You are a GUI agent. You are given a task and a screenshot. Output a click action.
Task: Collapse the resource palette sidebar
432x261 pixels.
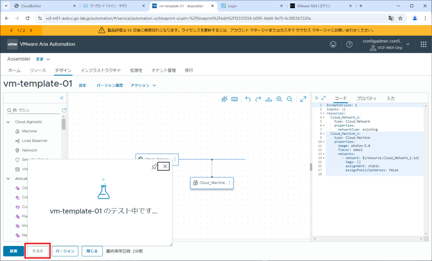(62, 98)
